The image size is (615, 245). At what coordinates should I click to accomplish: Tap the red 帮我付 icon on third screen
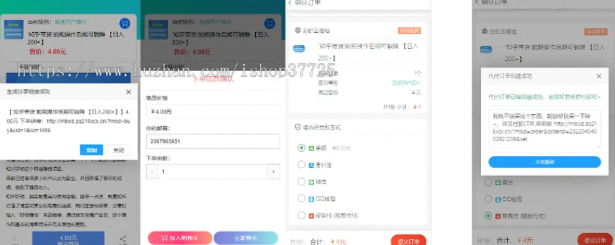click(x=311, y=215)
